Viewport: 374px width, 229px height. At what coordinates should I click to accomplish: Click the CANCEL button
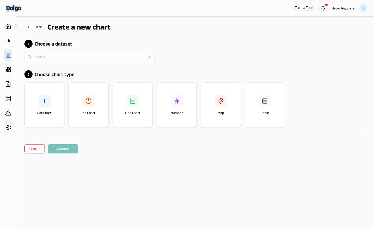35,149
